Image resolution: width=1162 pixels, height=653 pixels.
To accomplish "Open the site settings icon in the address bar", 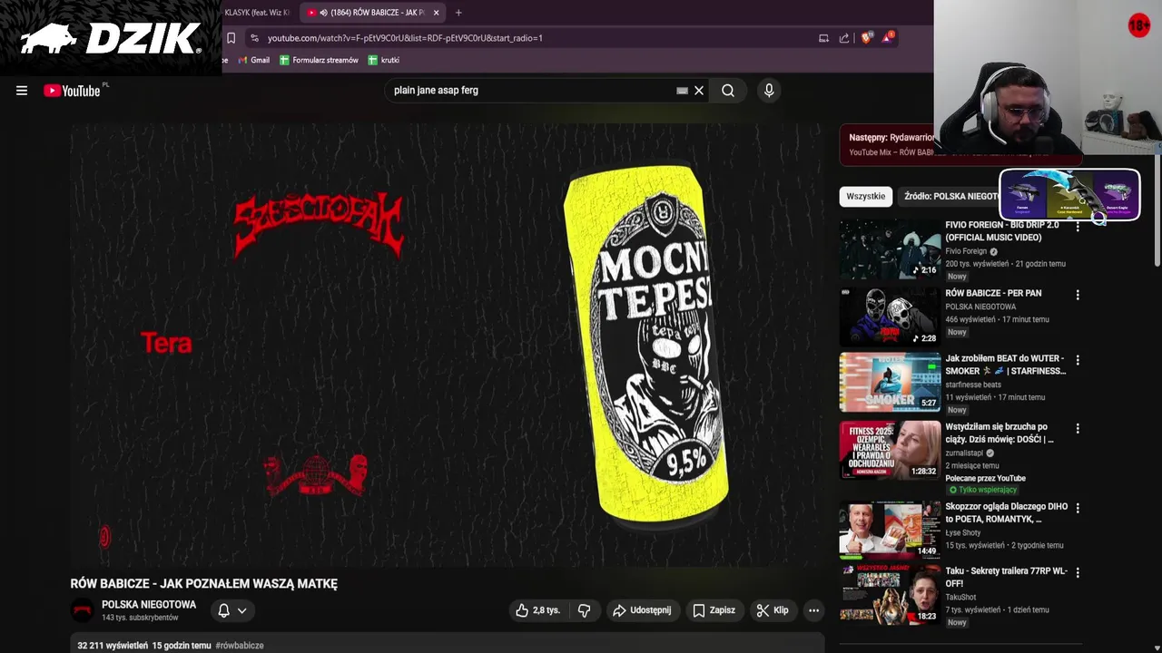I will pyautogui.click(x=254, y=38).
